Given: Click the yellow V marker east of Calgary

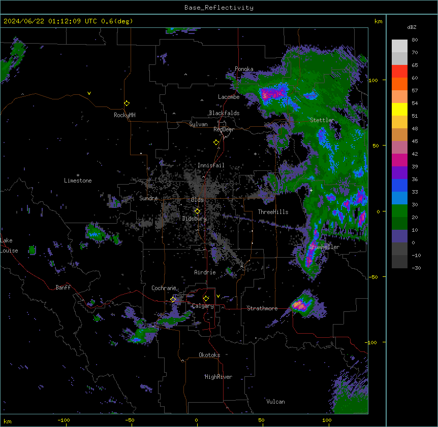Looking at the screenshot, I should coord(218,296).
